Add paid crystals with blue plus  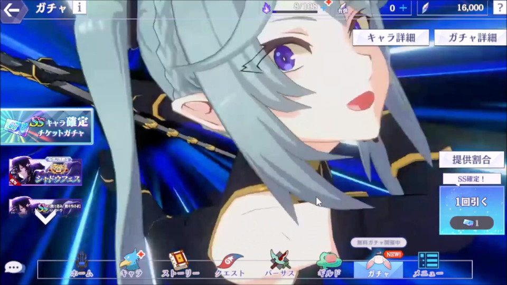click(403, 8)
